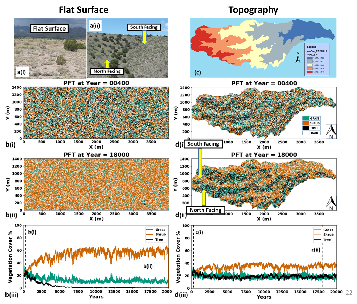Click the north compass icon in the Year 18000 watershed plot
This screenshot has height=304, width=357.
pyautogui.click(x=331, y=203)
